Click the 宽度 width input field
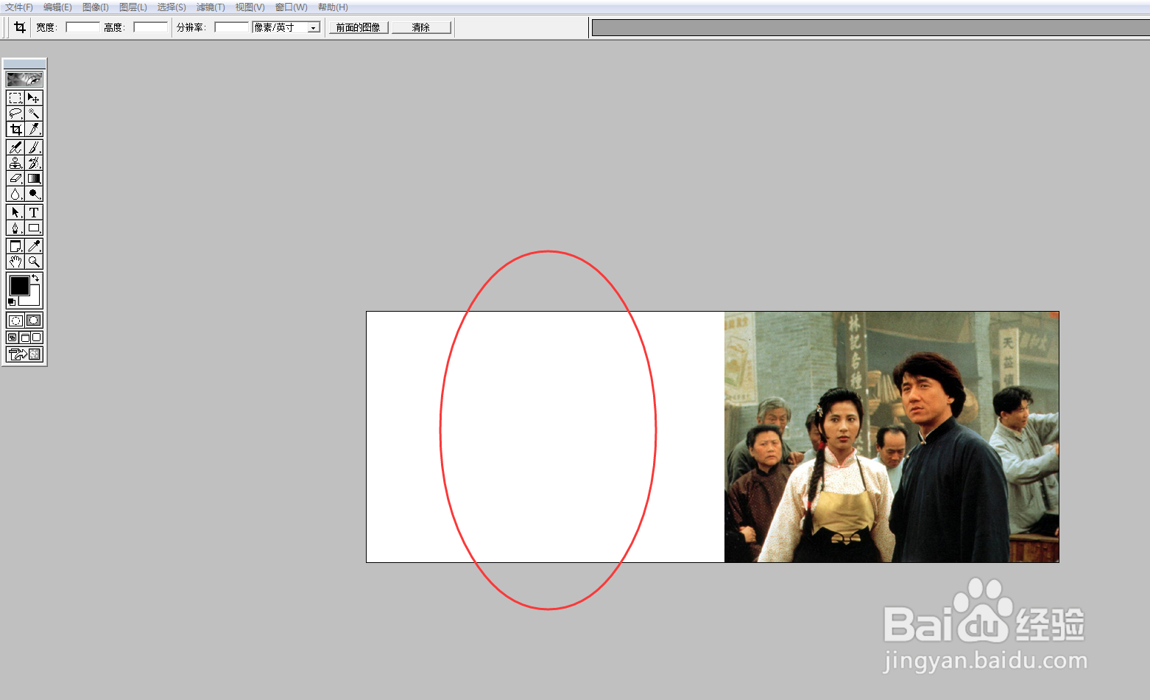 82,27
